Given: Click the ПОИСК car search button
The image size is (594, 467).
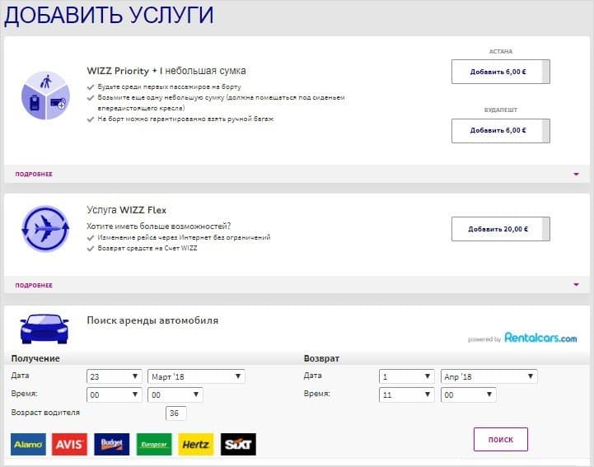Looking at the screenshot, I should pyautogui.click(x=501, y=439).
